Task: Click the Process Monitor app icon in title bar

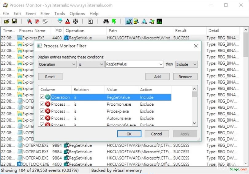Action: (6, 5)
